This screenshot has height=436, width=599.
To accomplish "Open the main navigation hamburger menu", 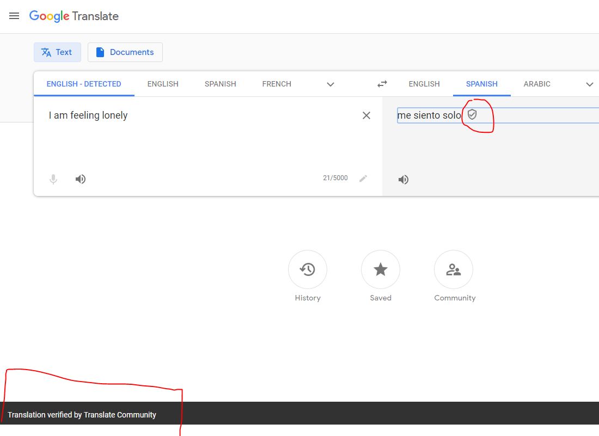I will click(x=14, y=16).
